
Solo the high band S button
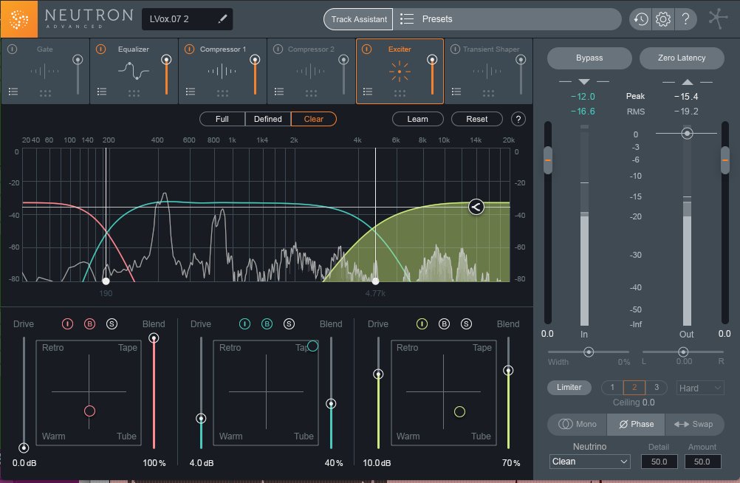(x=466, y=324)
